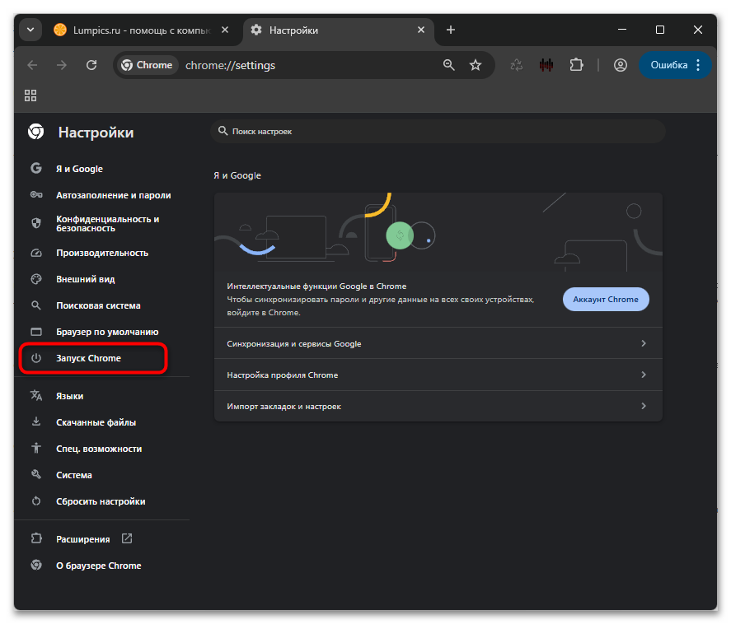Open the Я и Google section
This screenshot has width=731, height=624.
click(x=102, y=169)
